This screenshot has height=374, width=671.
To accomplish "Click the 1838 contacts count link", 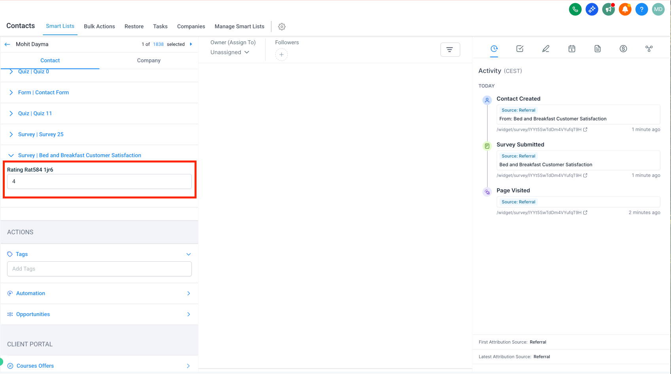I will tap(158, 44).
